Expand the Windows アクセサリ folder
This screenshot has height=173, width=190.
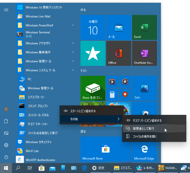(73, 43)
